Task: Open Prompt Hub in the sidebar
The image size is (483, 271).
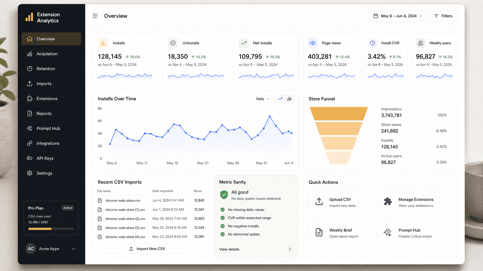Action: pyautogui.click(x=51, y=128)
